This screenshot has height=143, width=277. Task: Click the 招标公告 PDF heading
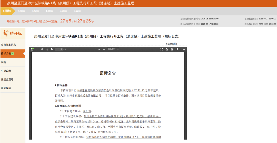[x=108, y=73]
